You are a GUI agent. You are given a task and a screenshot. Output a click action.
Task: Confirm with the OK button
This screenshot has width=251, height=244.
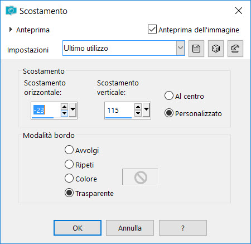pyautogui.click(x=78, y=228)
